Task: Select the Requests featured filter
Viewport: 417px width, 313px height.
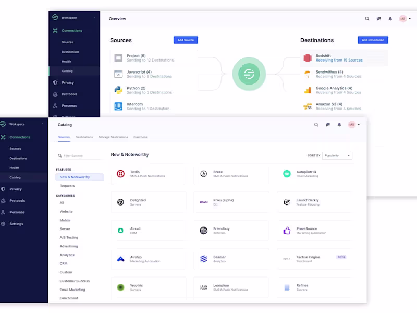Action: [67, 186]
